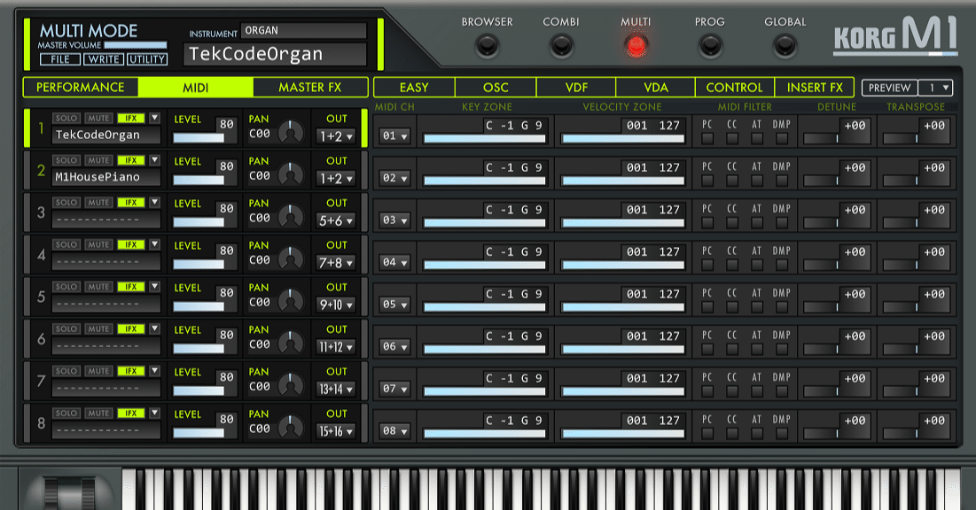Screen dimensions: 976x510
Task: Toggle IFX button on part 6
Action: 130,329
